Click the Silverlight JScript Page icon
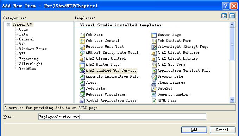The height and width of the screenshot is (136, 239). pyautogui.click(x=154, y=47)
